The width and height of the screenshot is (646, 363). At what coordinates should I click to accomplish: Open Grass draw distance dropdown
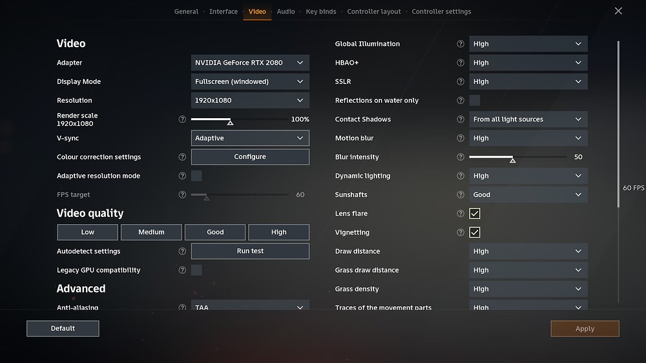[x=528, y=270]
